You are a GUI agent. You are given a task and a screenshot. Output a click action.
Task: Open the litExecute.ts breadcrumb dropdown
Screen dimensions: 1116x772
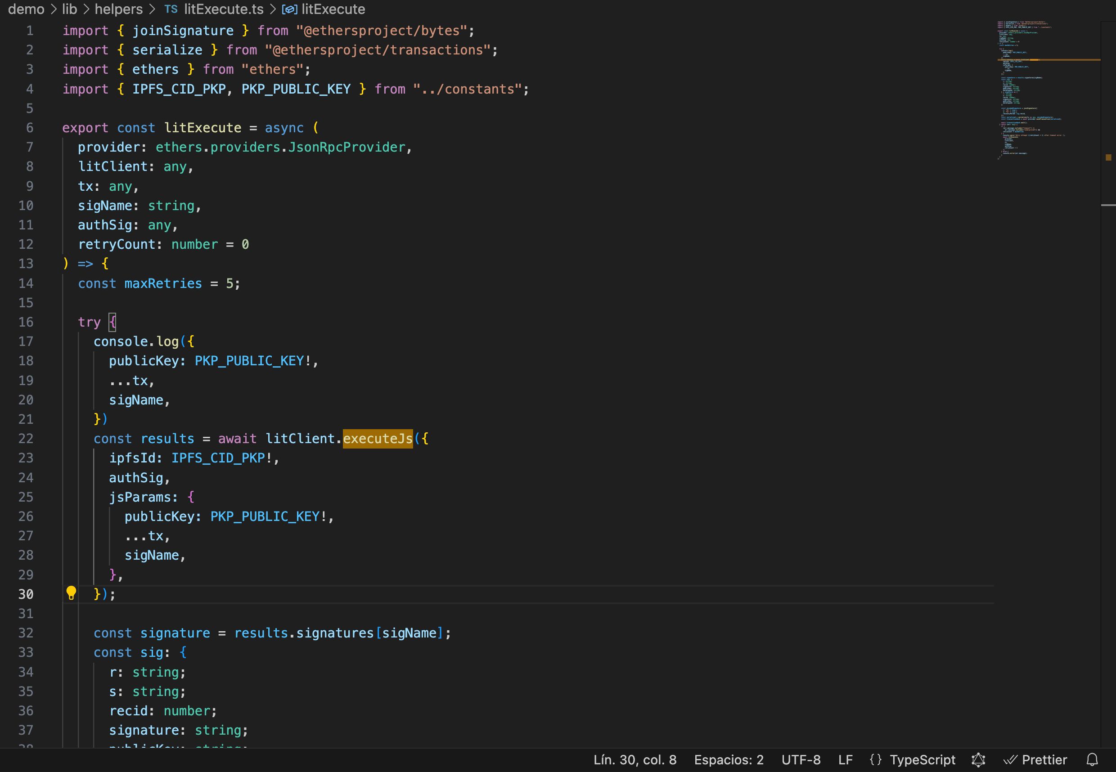click(224, 9)
